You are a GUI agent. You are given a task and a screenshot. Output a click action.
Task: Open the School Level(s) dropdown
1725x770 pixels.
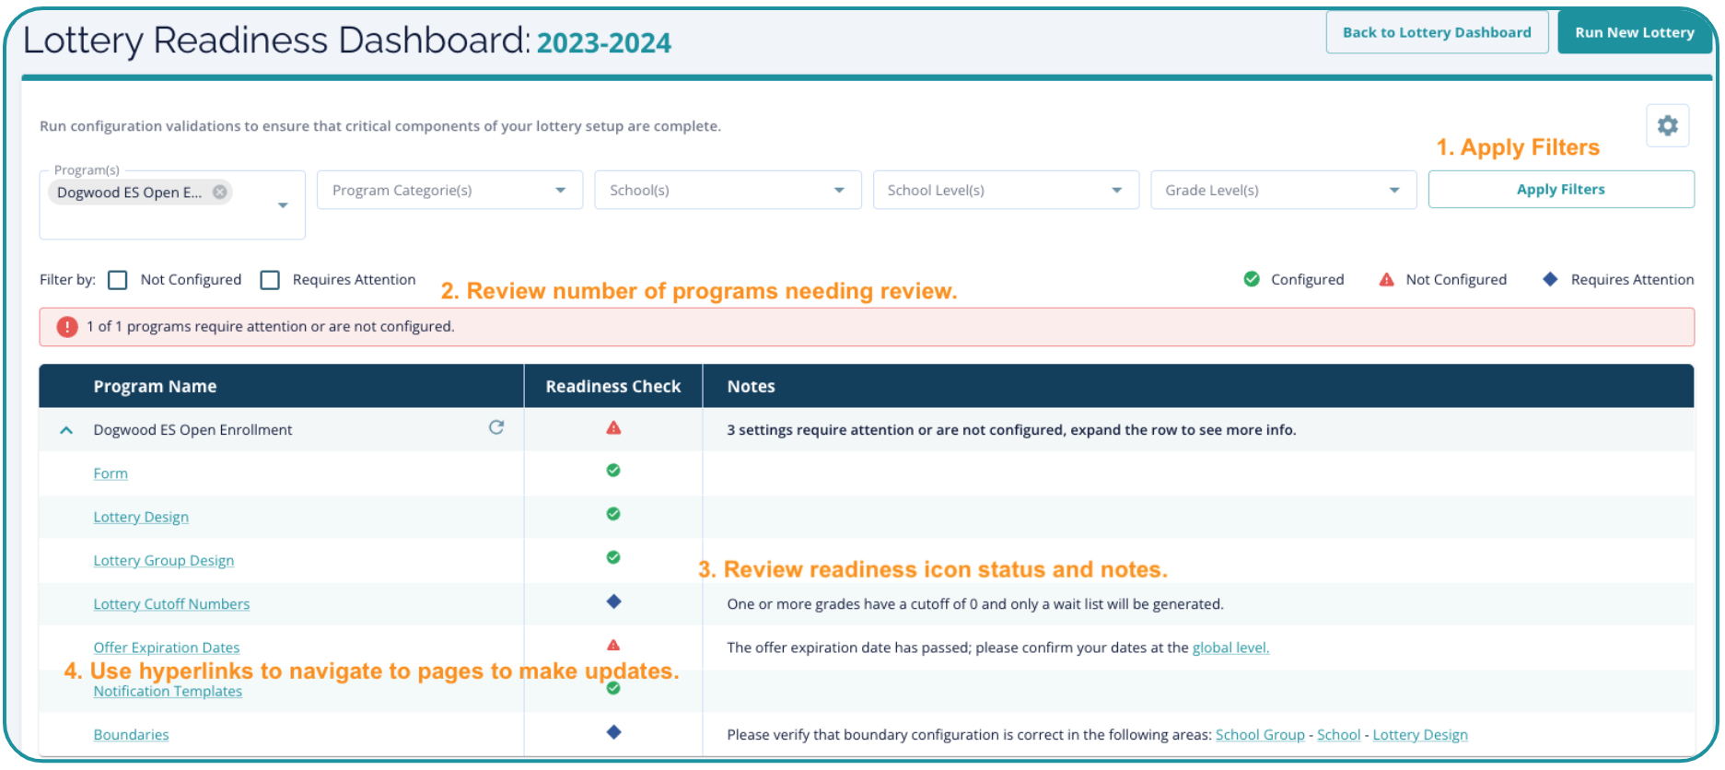click(1005, 191)
